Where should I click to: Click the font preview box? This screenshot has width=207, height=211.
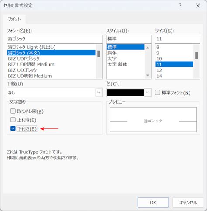click(153, 120)
